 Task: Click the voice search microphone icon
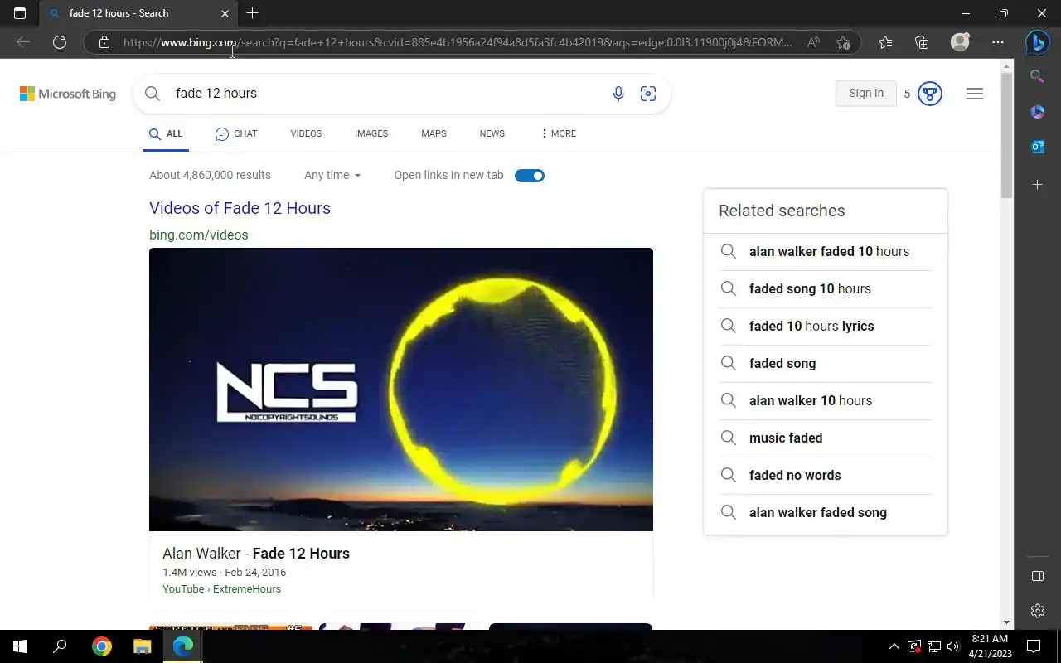coord(618,94)
